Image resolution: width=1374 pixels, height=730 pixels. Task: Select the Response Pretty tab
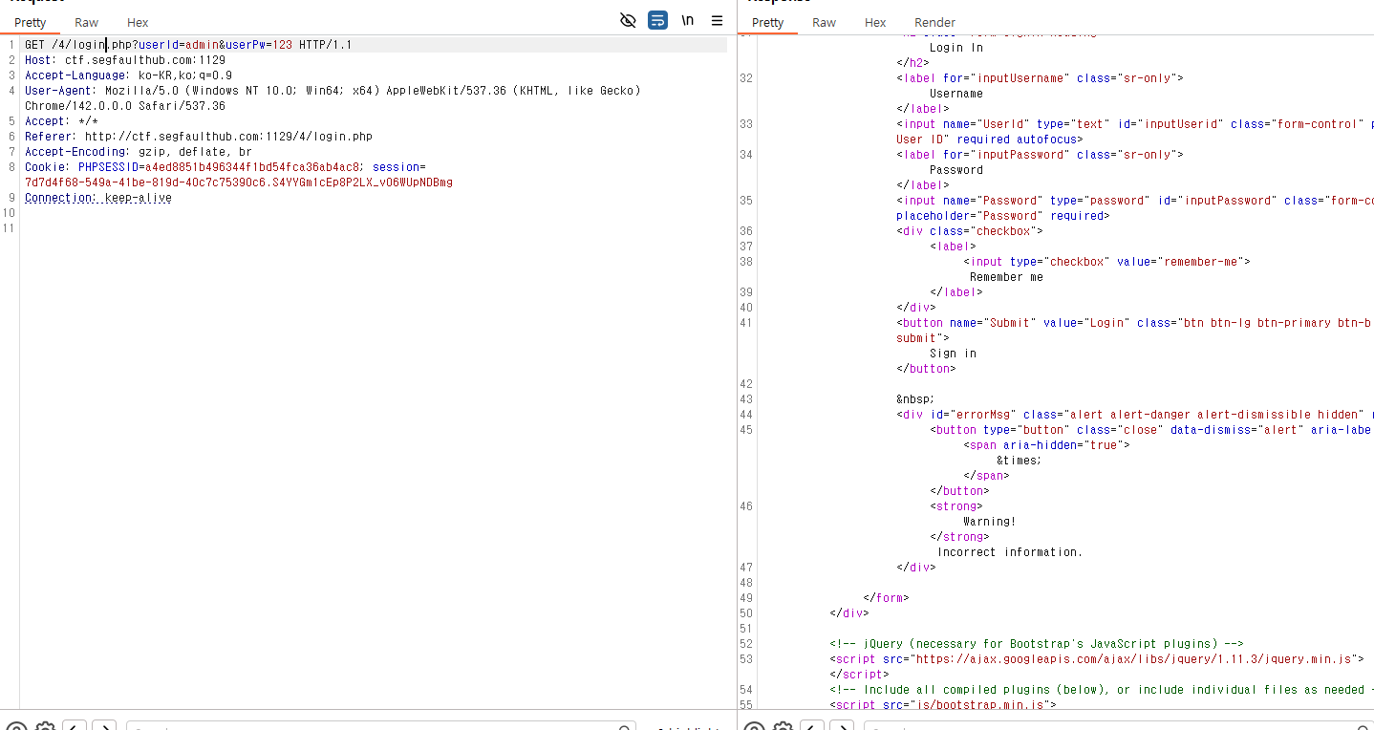point(767,22)
